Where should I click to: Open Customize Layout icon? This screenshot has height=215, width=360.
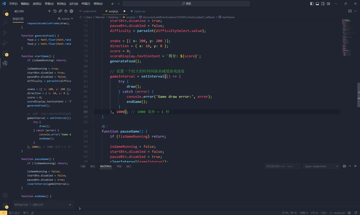coord(328,4)
